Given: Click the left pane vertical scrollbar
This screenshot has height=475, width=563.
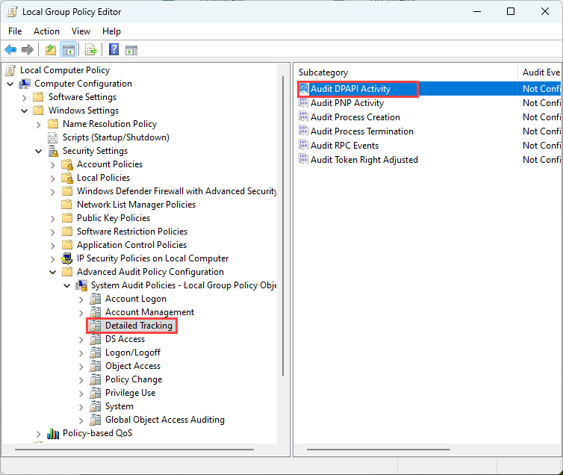Looking at the screenshot, I should point(282,224).
